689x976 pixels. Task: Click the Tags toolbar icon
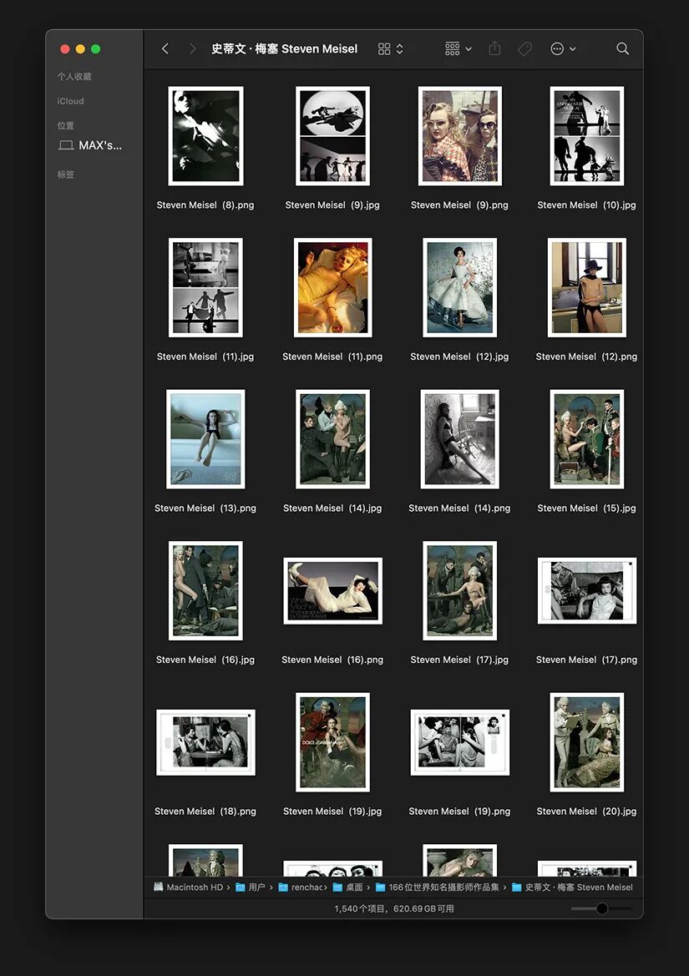(x=524, y=48)
